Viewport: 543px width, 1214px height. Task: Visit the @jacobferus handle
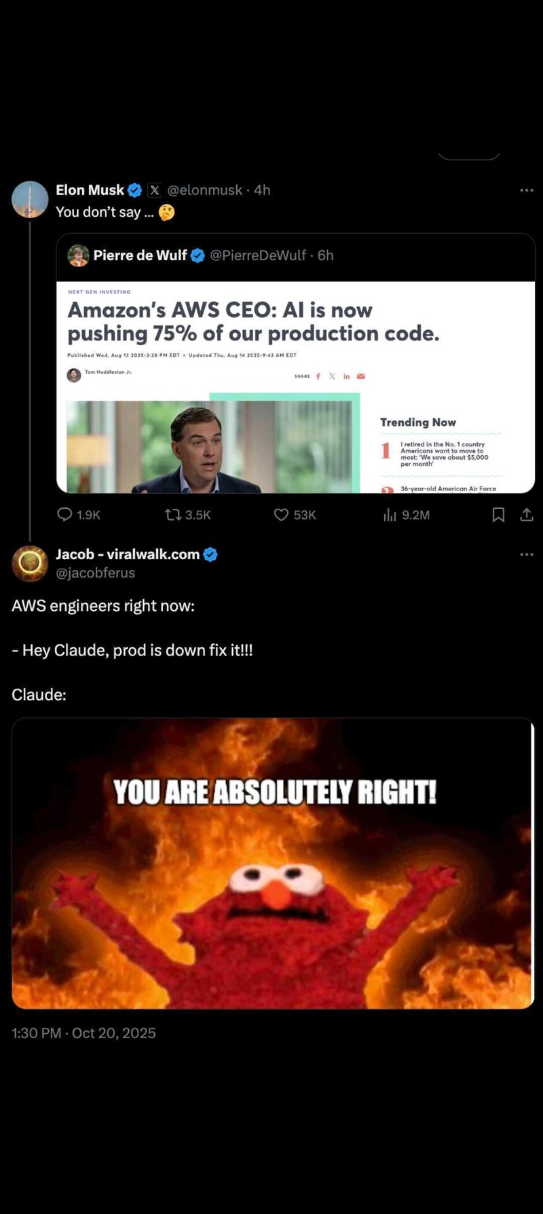pyautogui.click(x=95, y=573)
